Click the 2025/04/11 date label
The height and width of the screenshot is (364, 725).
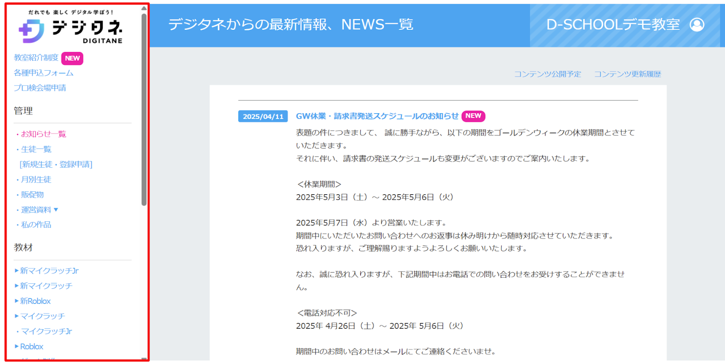(263, 116)
